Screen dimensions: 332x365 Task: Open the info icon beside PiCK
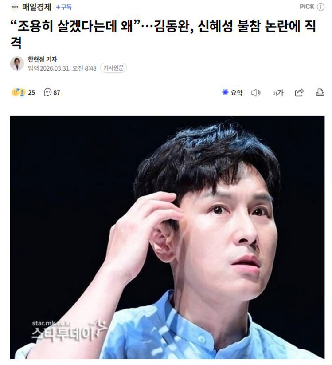click(x=320, y=7)
